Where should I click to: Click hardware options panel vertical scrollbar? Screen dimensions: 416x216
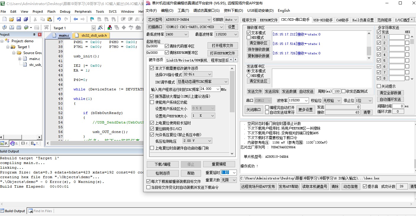[232, 111]
